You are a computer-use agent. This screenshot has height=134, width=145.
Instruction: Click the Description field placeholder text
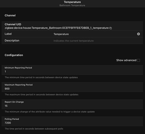pyautogui.click(x=73, y=41)
